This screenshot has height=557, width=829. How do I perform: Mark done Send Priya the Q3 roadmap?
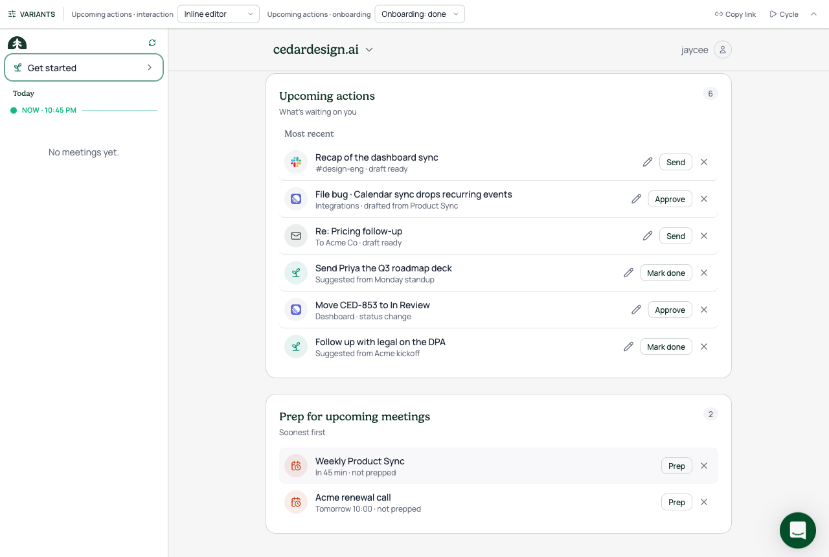click(x=666, y=273)
